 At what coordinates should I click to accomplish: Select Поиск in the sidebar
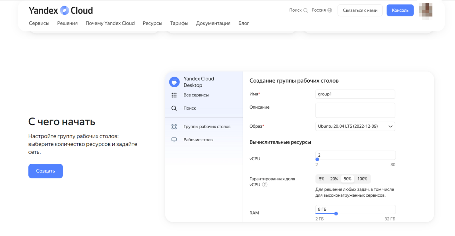click(x=190, y=108)
